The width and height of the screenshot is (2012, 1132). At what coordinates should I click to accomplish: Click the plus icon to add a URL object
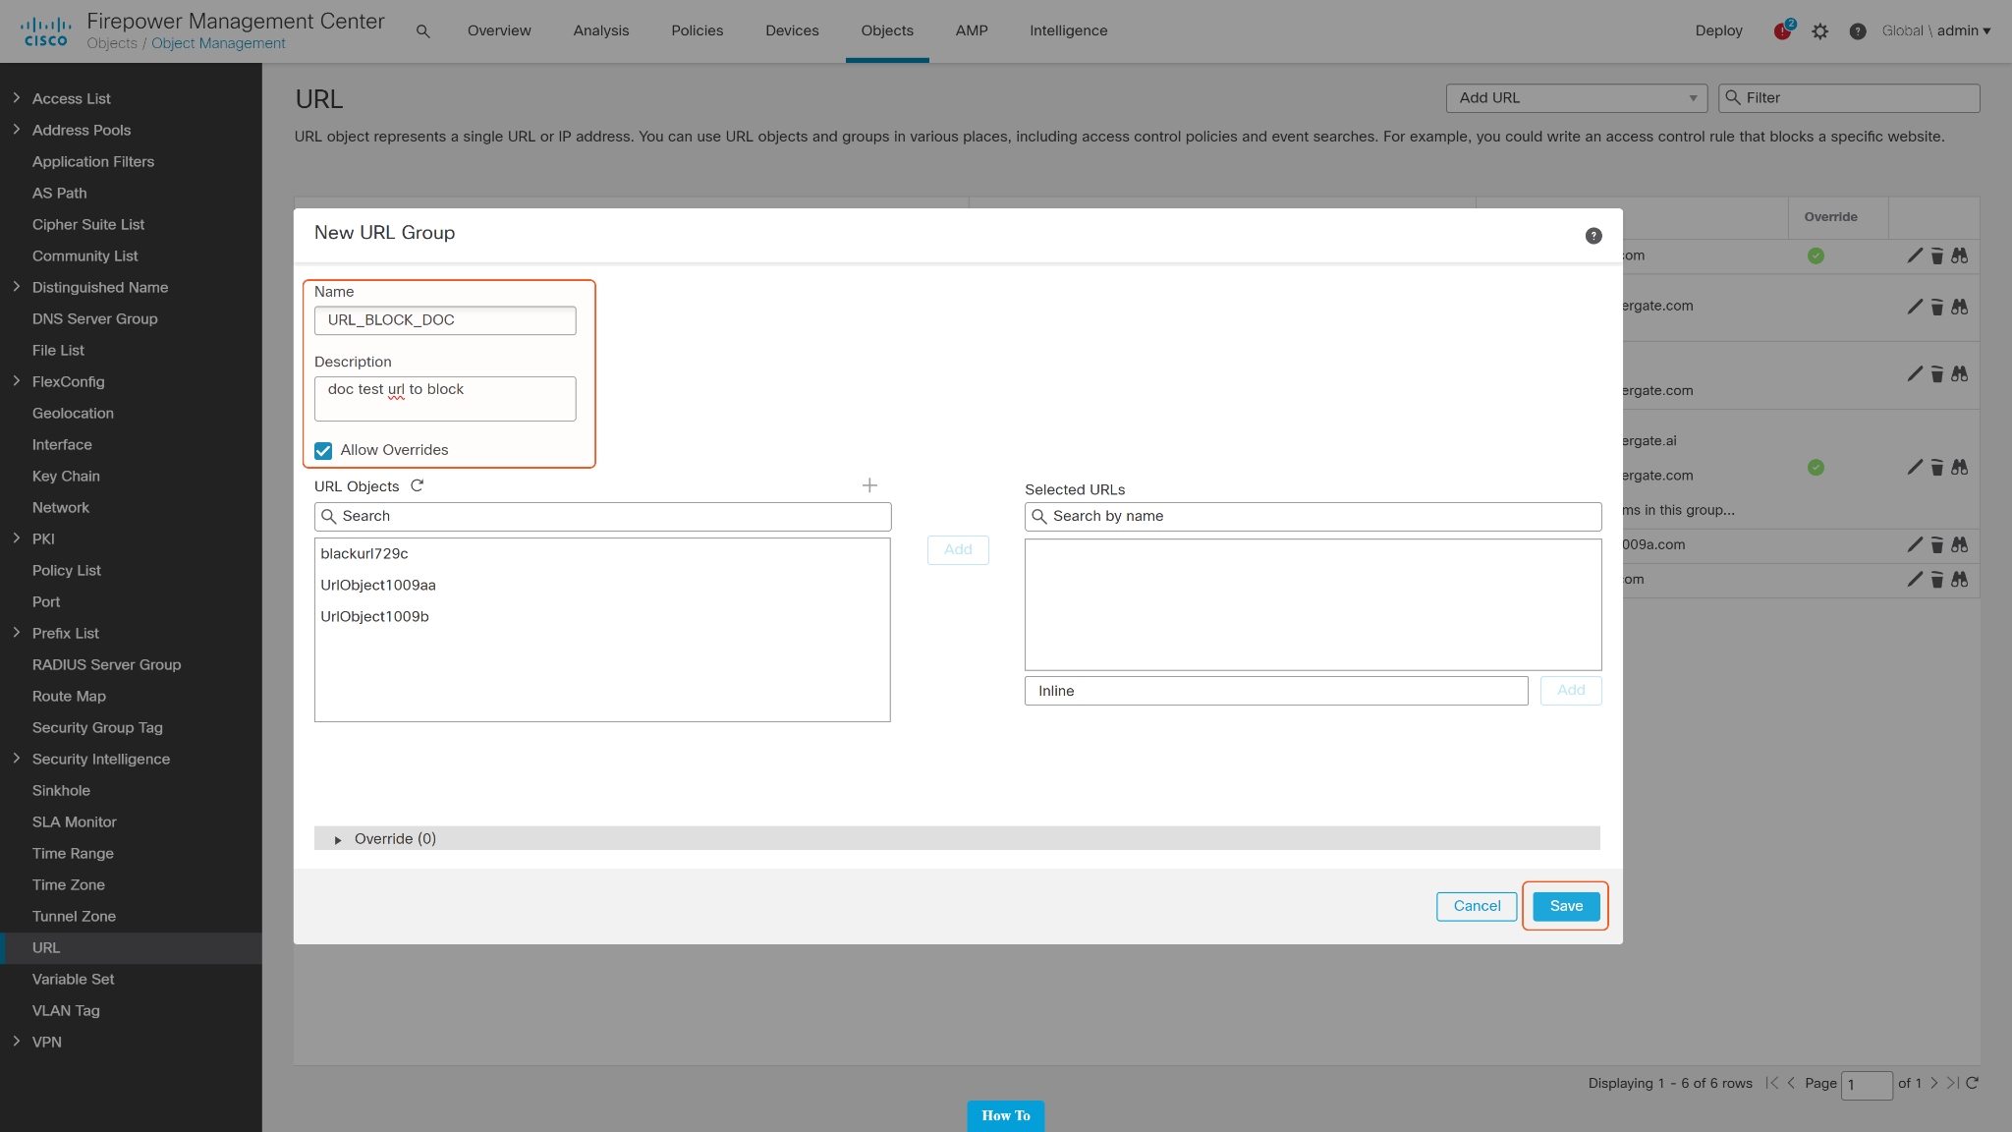point(869,485)
